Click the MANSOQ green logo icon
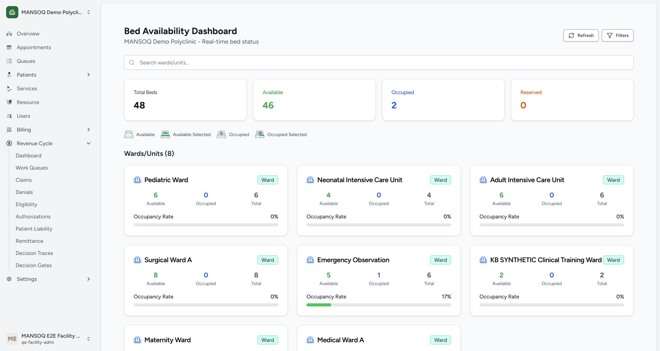The height and width of the screenshot is (351, 660). click(12, 12)
